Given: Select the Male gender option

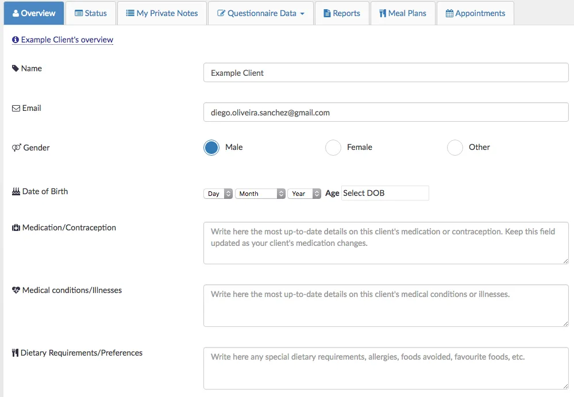Looking at the screenshot, I should click(211, 148).
